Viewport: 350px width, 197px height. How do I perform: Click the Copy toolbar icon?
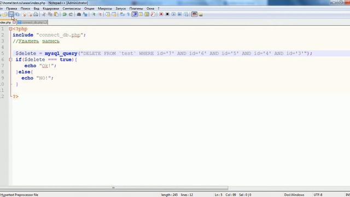[x=50, y=15]
